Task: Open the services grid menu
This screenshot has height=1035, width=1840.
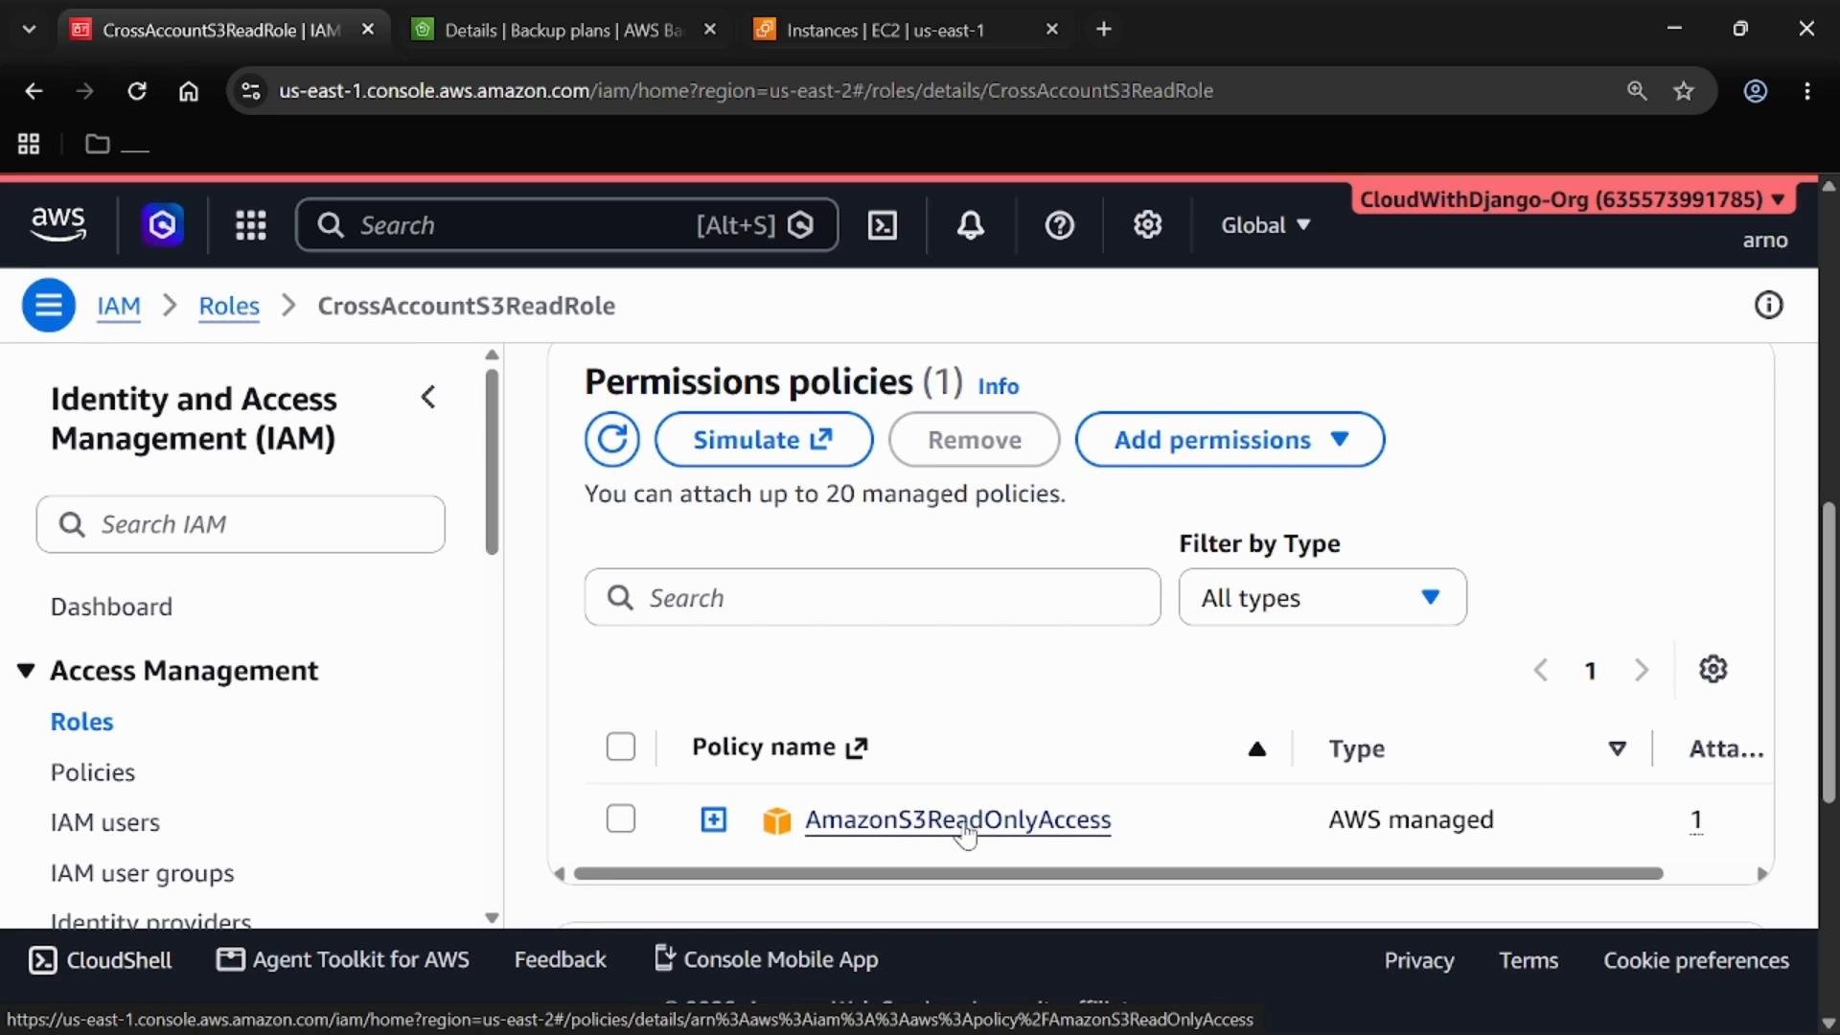Action: tap(250, 225)
